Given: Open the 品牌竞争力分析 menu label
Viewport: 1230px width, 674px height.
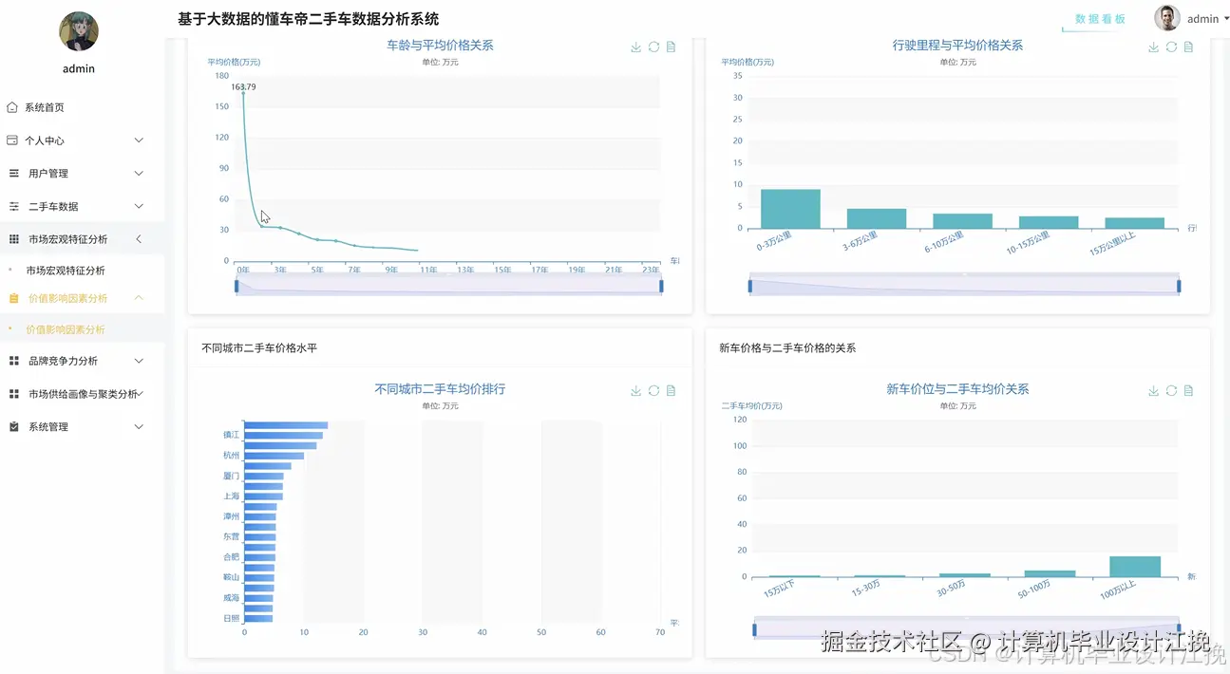Looking at the screenshot, I should click(64, 361).
